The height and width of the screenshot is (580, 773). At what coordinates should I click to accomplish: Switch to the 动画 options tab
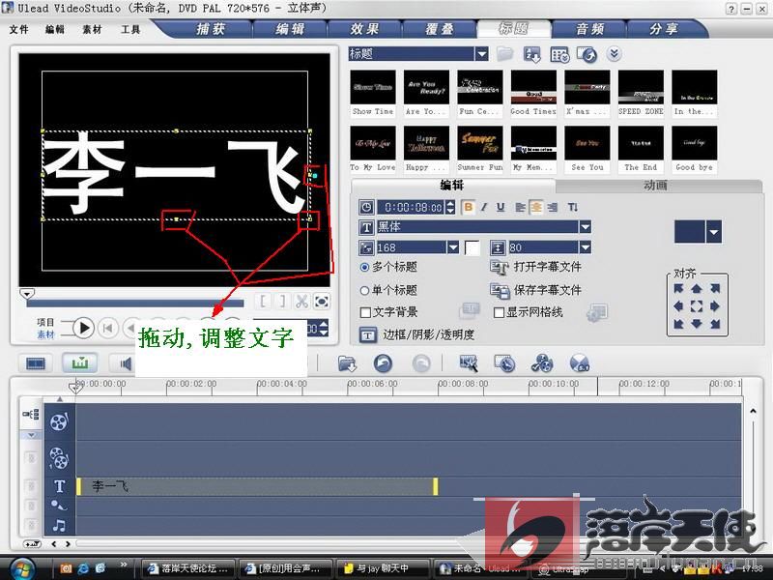click(x=656, y=186)
